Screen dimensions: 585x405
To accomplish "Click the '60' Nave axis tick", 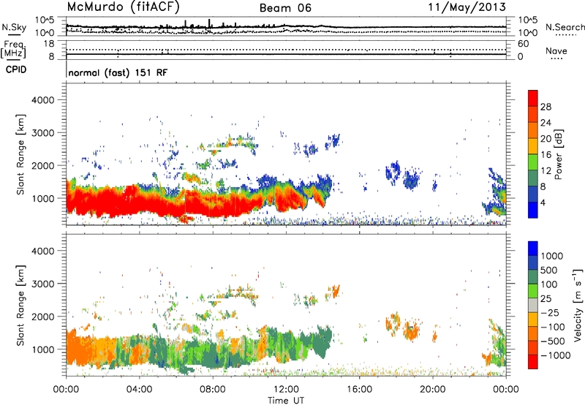I will point(524,44).
